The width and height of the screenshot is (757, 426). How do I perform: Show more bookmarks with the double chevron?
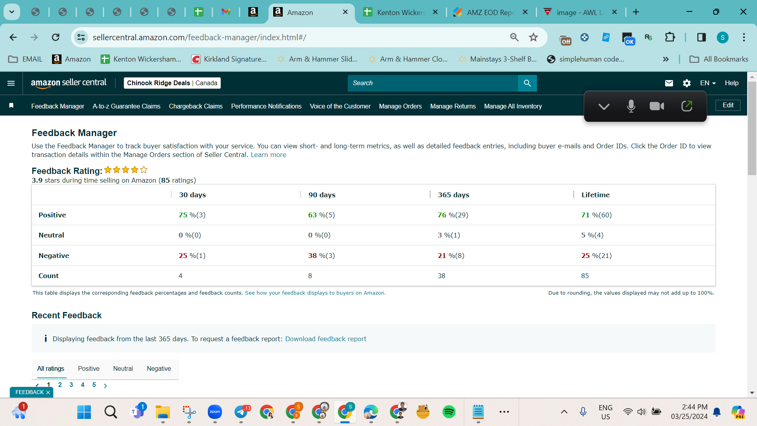[666, 59]
